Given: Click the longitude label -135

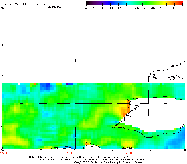Looking at the screenshot, I should [x=3, y=150].
